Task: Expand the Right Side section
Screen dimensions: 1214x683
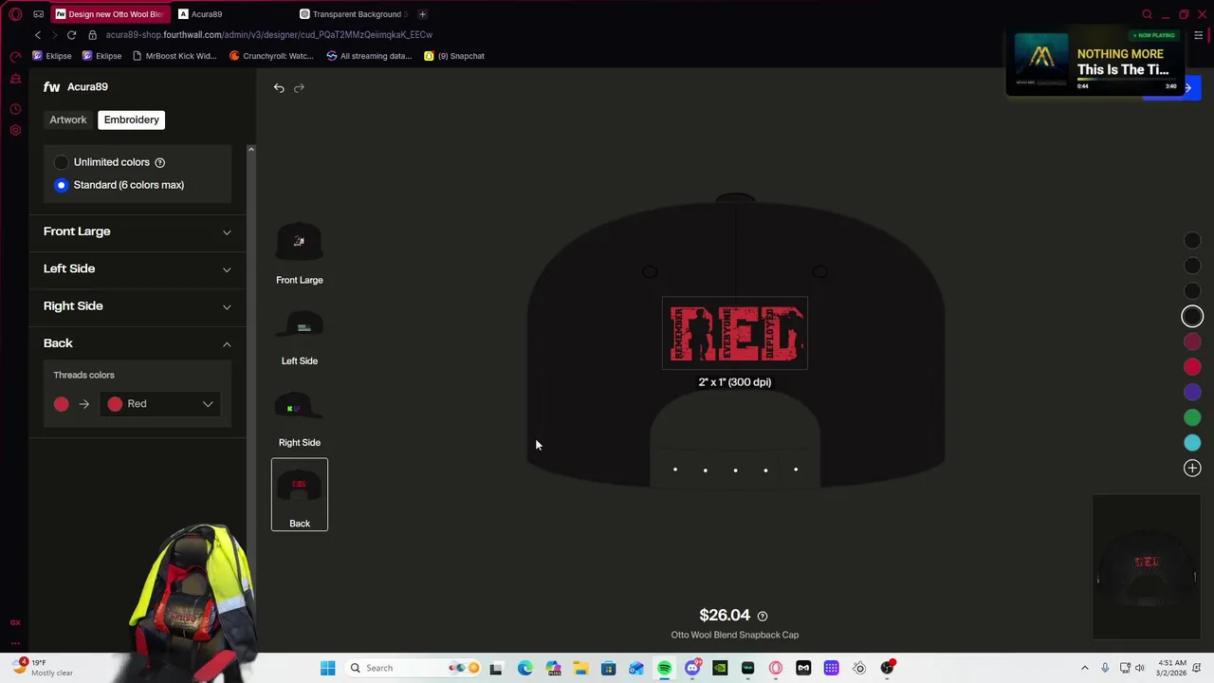Action: point(138,305)
